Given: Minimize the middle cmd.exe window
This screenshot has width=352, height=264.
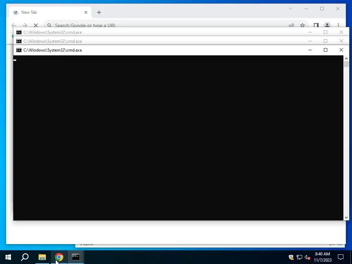Looking at the screenshot, I should (310, 41).
